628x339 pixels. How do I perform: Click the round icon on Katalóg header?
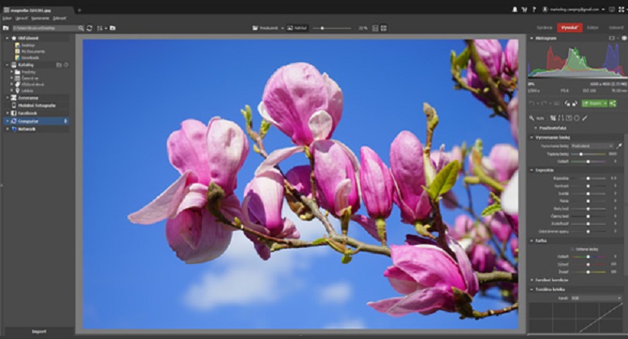[66, 64]
